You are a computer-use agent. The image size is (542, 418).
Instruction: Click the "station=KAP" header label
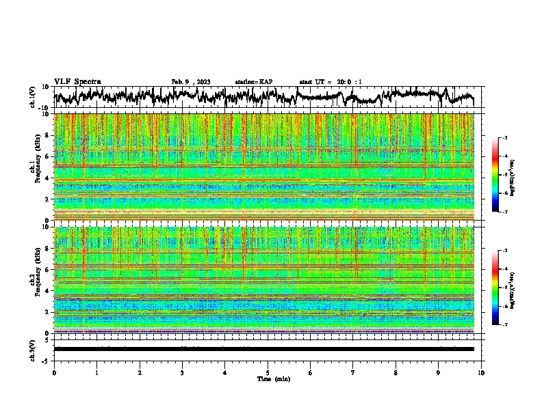(253, 82)
